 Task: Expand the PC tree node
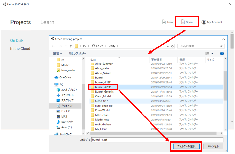pyautogui.click(x=52, y=84)
